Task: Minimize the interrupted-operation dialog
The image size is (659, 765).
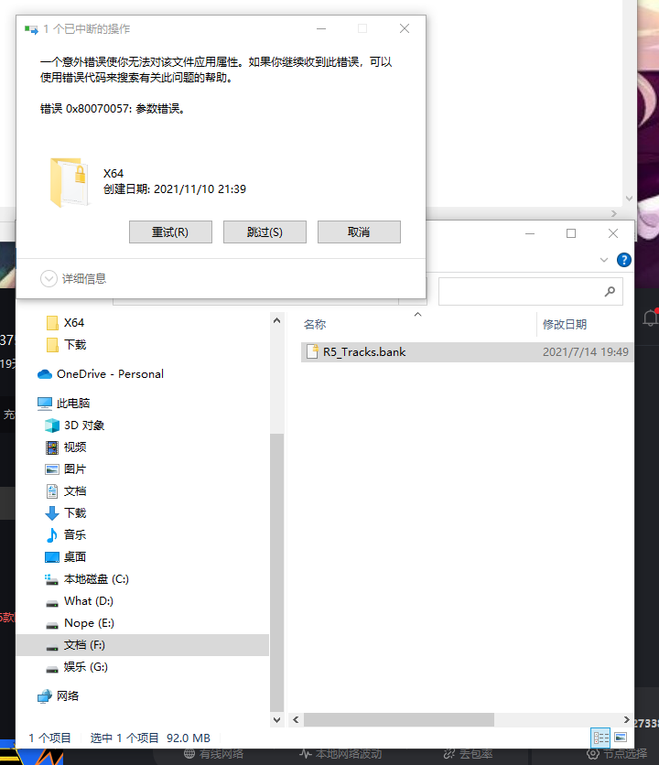Action: click(x=321, y=28)
